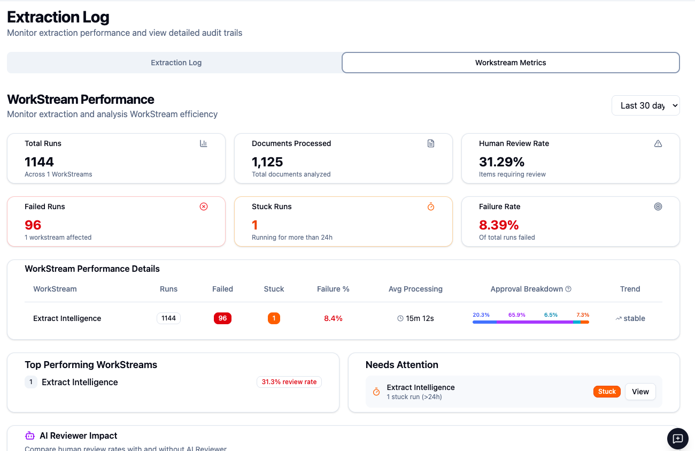Open the Last 30 days dropdown
The width and height of the screenshot is (695, 451).
[646, 105]
